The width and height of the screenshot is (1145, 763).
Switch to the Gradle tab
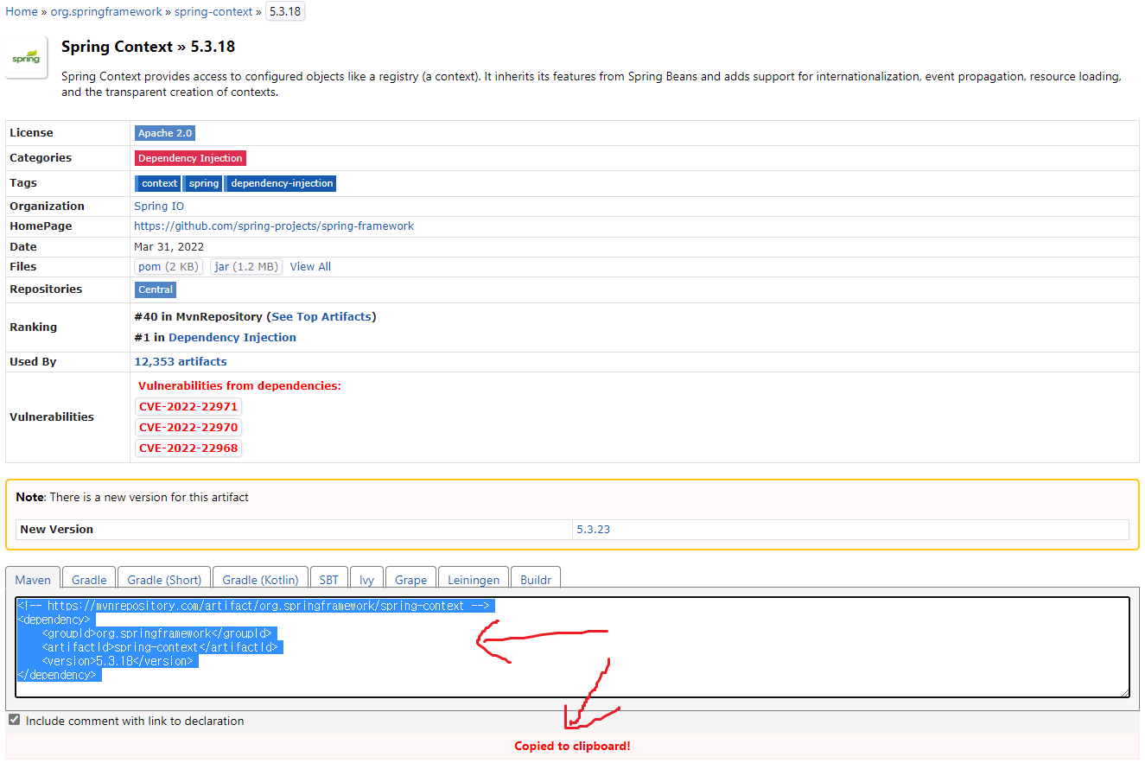pos(89,580)
